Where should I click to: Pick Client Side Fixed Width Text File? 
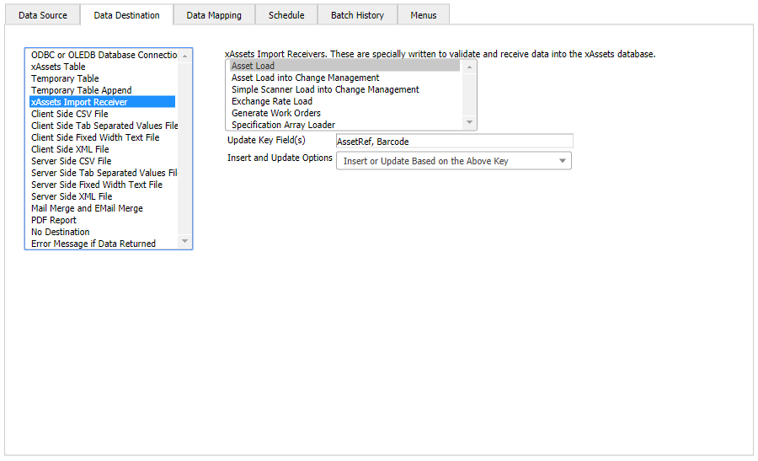pos(104,137)
